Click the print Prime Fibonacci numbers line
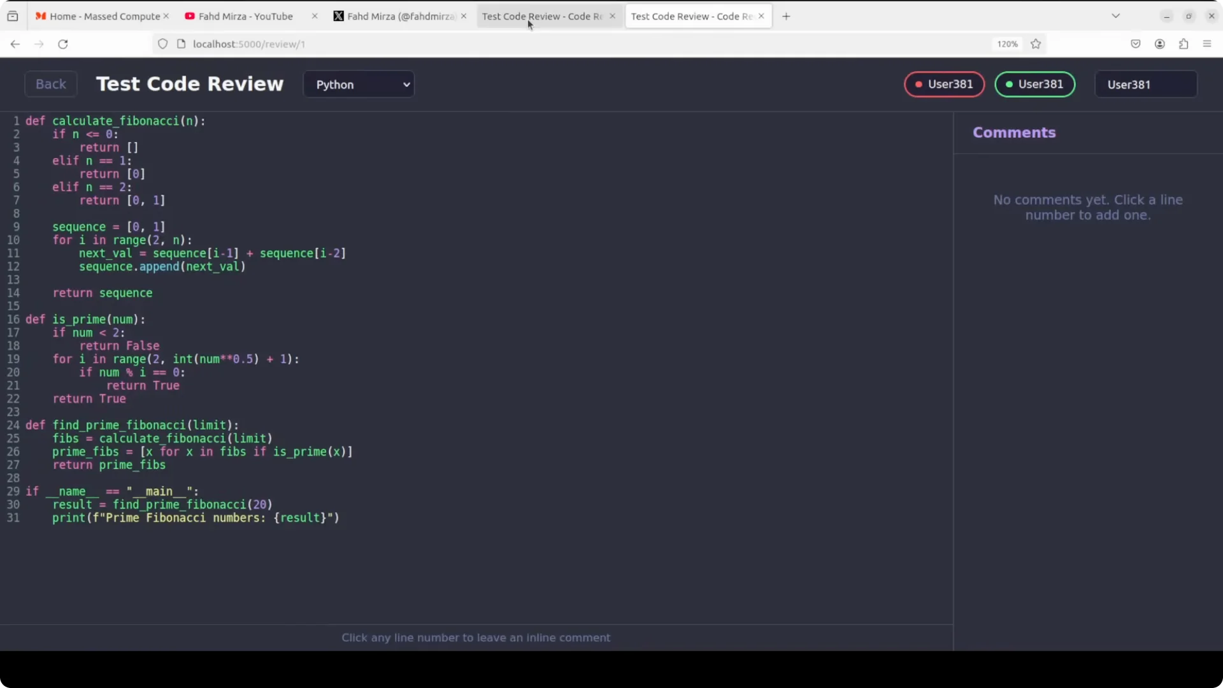Screen dimensions: 1223x688 pos(196,518)
